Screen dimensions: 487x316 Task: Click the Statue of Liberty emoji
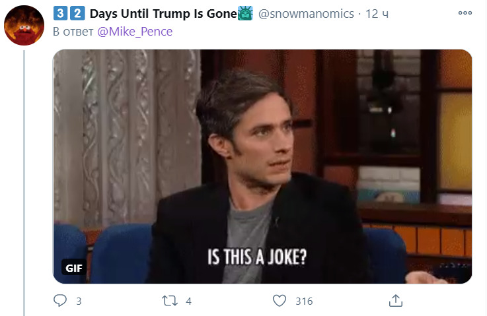(245, 14)
